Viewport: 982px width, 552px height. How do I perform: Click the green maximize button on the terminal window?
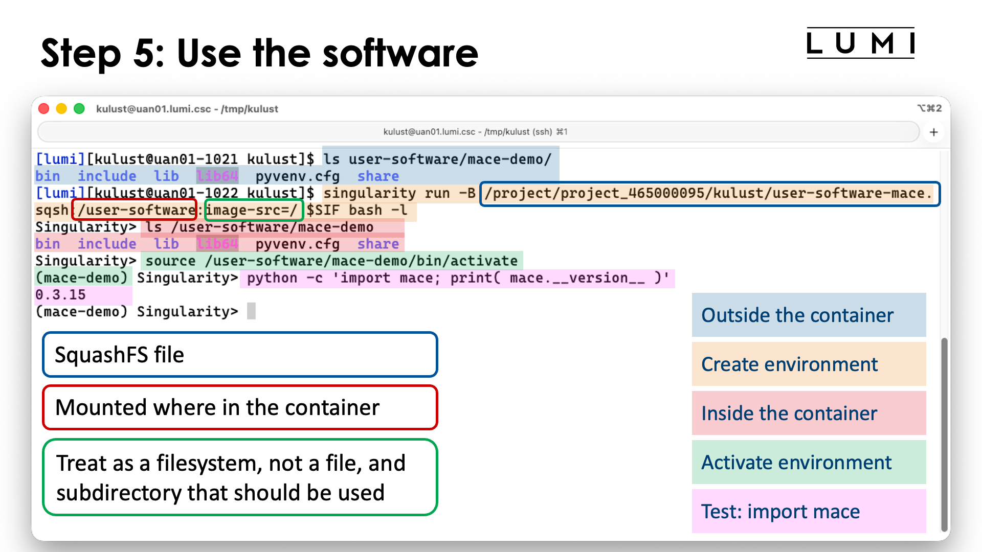(80, 108)
